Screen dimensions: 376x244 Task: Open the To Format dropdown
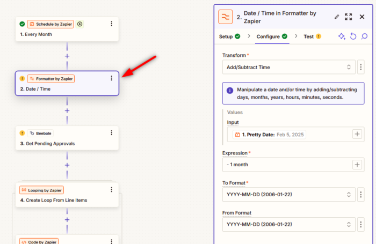click(289, 195)
